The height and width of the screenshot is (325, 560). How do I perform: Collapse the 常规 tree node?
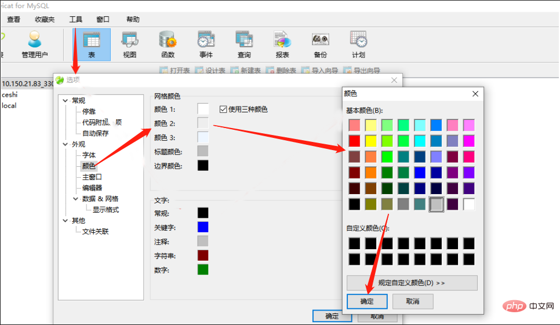(66, 101)
